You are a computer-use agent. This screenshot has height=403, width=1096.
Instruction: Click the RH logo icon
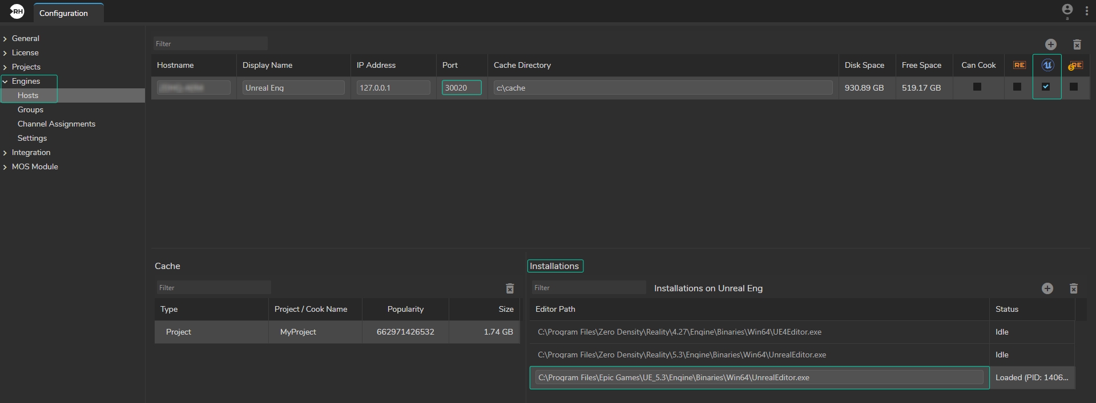17,11
